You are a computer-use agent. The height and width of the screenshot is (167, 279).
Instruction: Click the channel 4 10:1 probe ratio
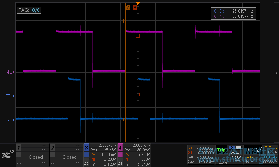pos(120,164)
